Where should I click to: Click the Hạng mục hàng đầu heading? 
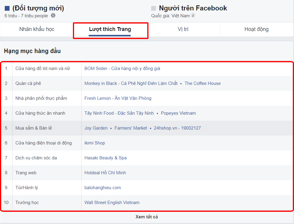[x=32, y=51]
